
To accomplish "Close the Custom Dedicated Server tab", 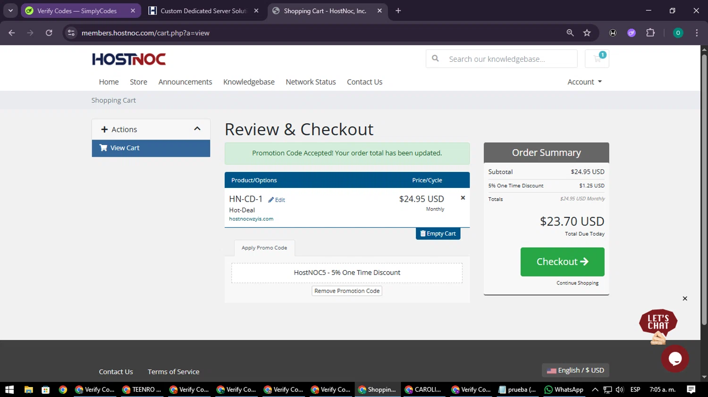I will [x=256, y=10].
